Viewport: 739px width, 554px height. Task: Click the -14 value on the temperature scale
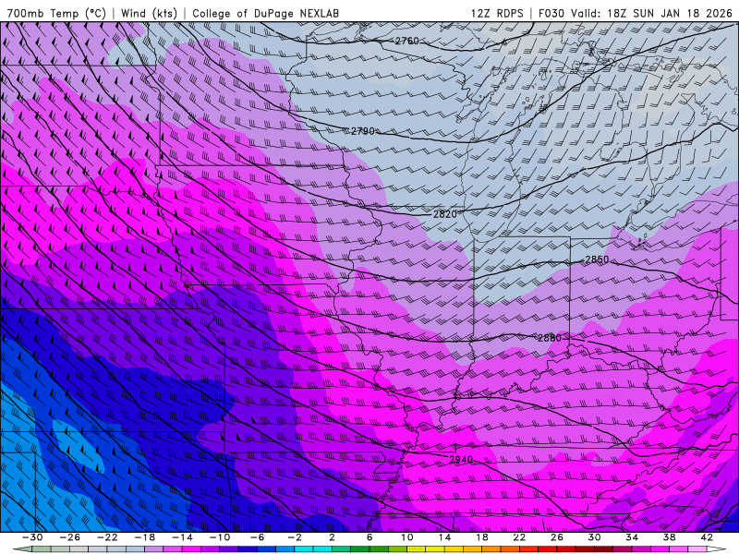coord(182,537)
